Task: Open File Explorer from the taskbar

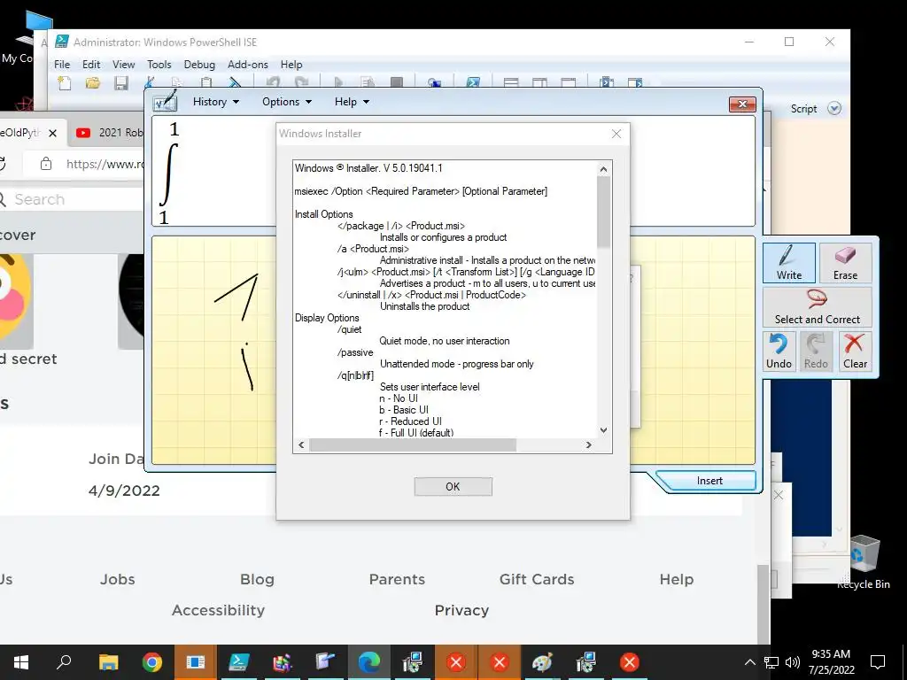Action: (x=108, y=662)
